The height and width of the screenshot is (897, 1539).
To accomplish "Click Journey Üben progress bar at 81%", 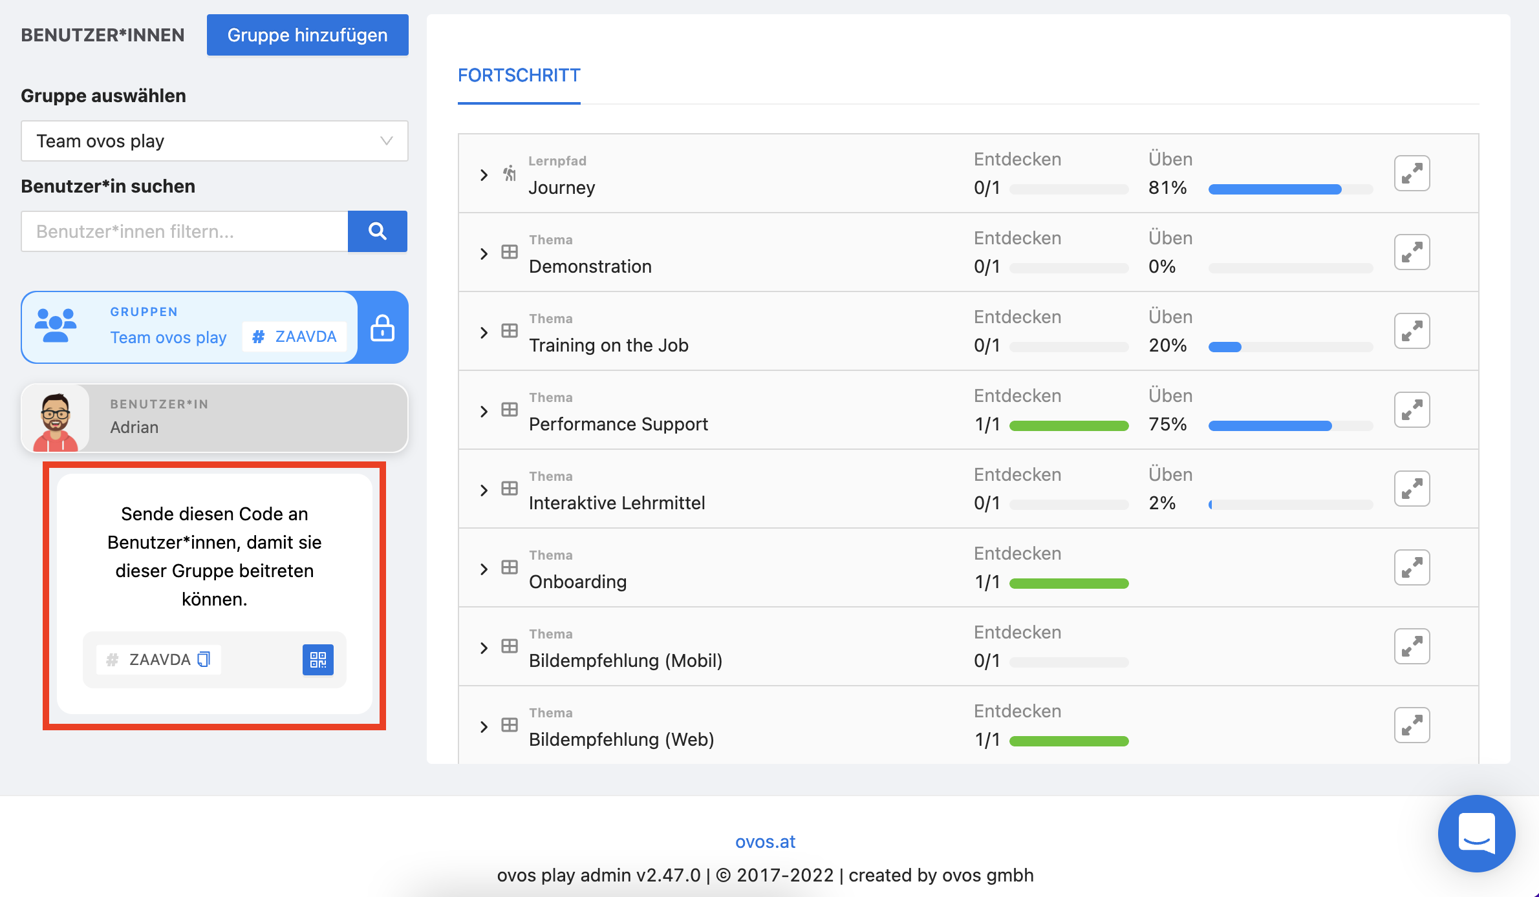I will coord(1291,189).
